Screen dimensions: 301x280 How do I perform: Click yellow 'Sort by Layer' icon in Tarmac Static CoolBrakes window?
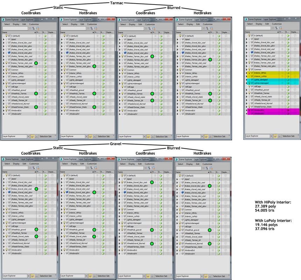point(32,136)
